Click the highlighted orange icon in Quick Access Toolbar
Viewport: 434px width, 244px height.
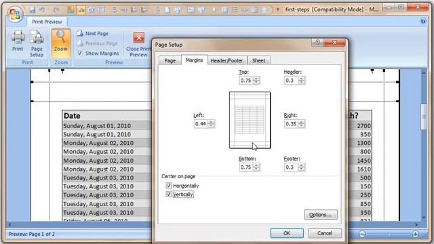click(x=81, y=10)
